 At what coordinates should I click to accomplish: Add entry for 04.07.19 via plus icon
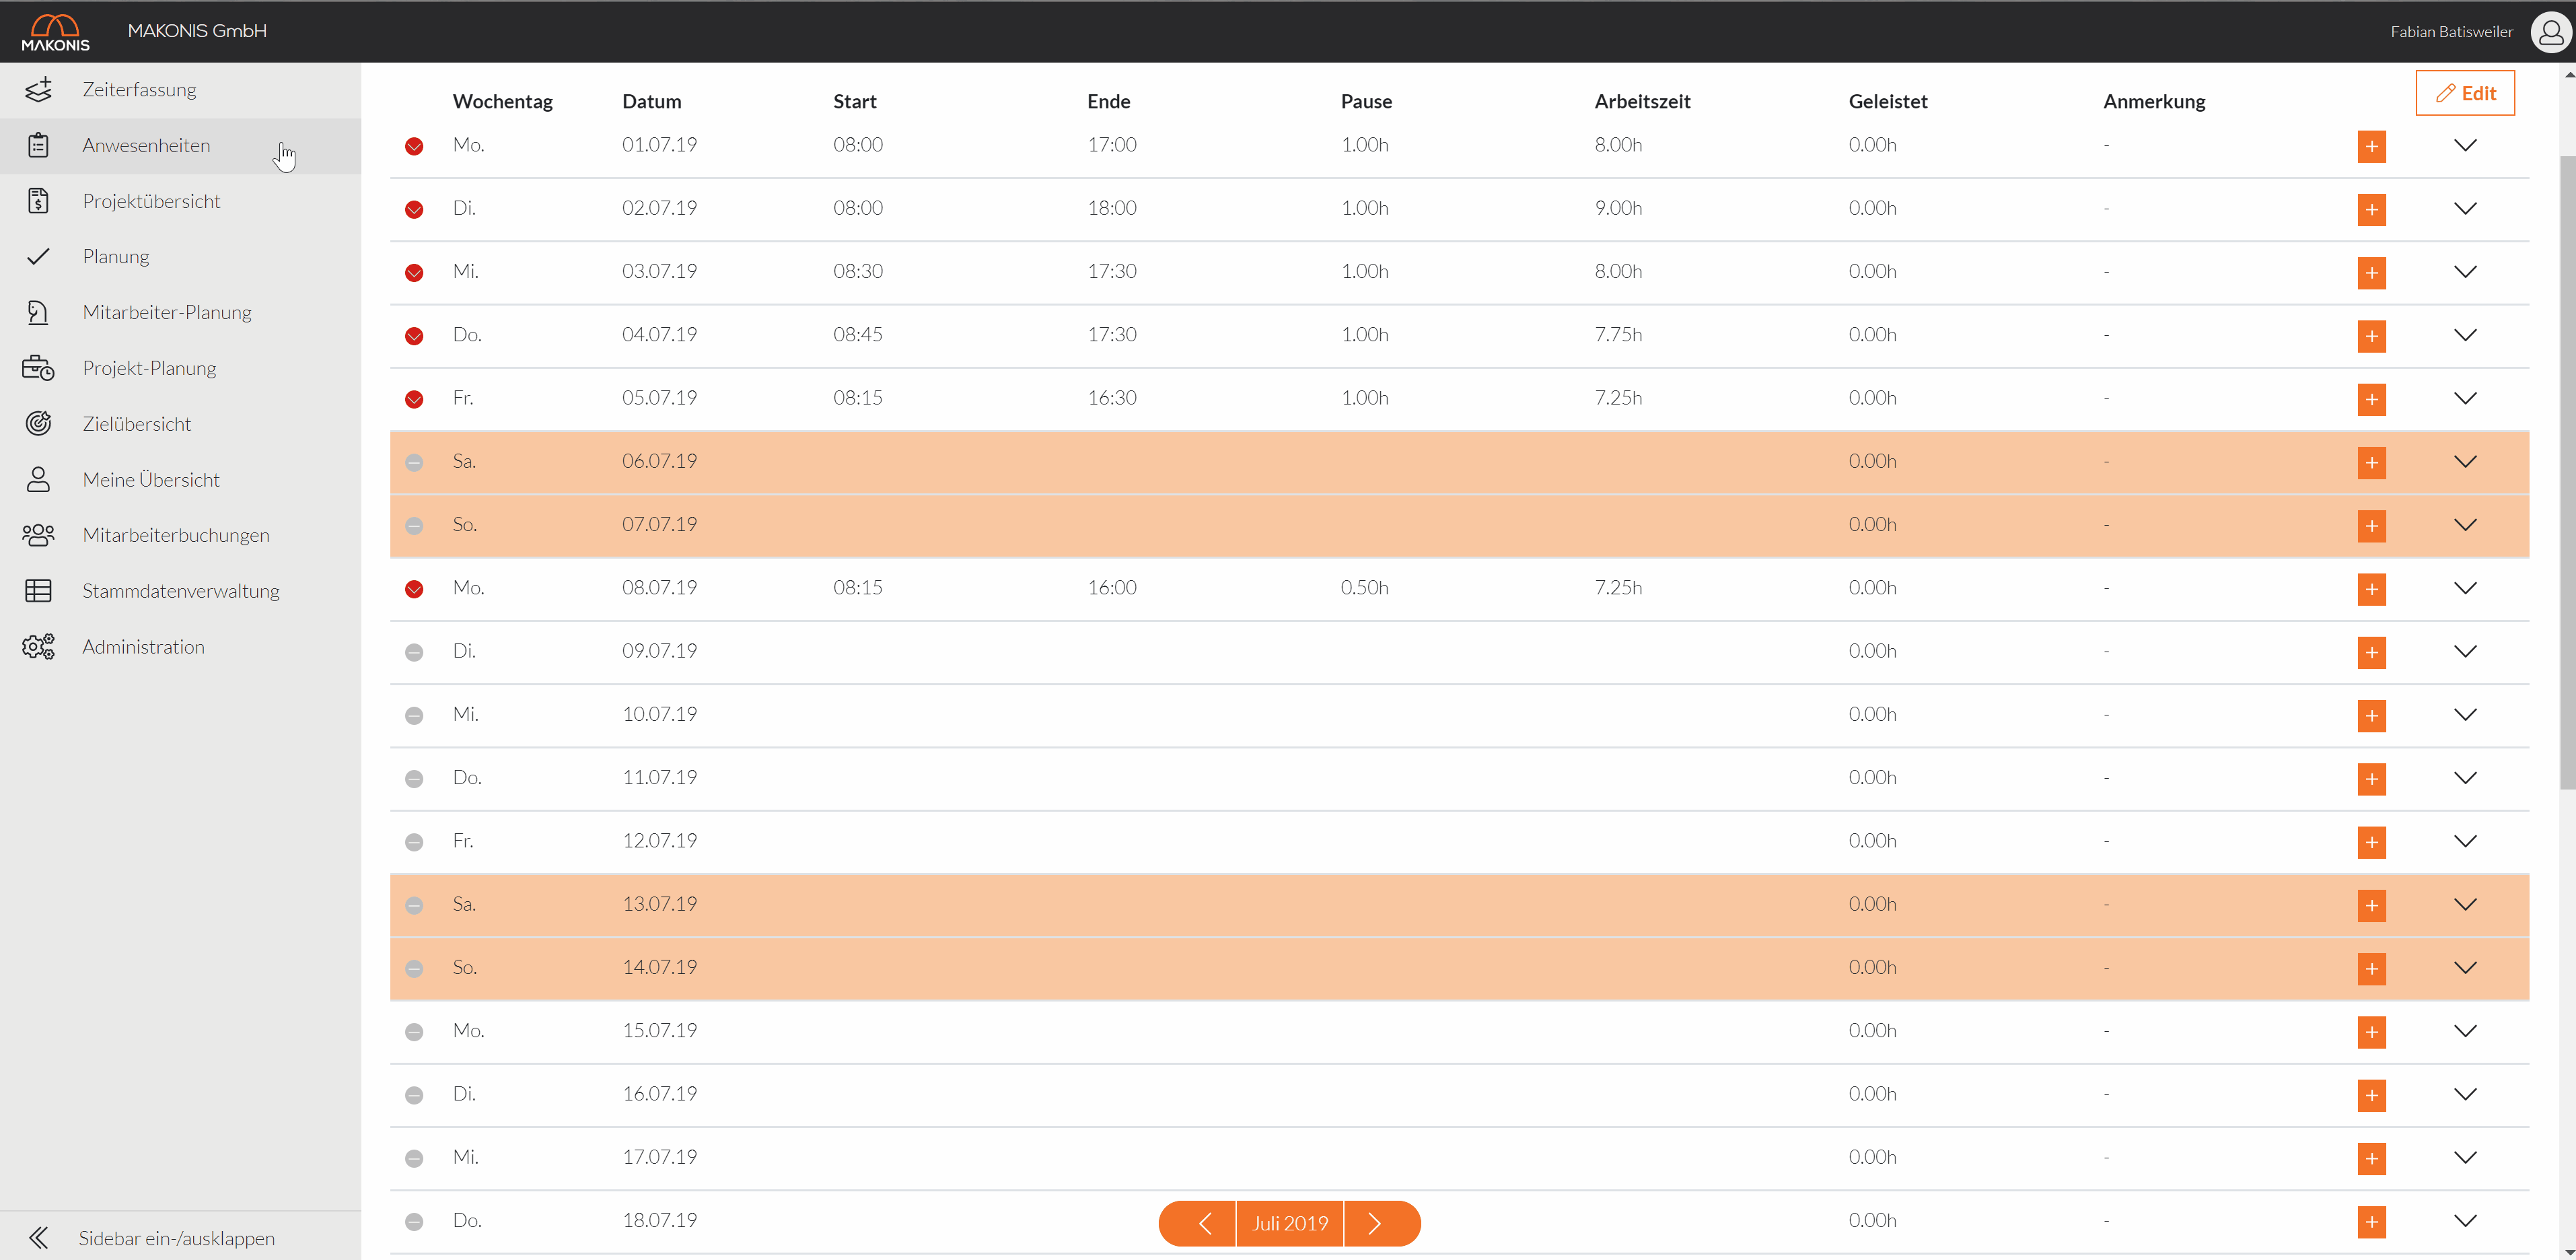click(2372, 336)
